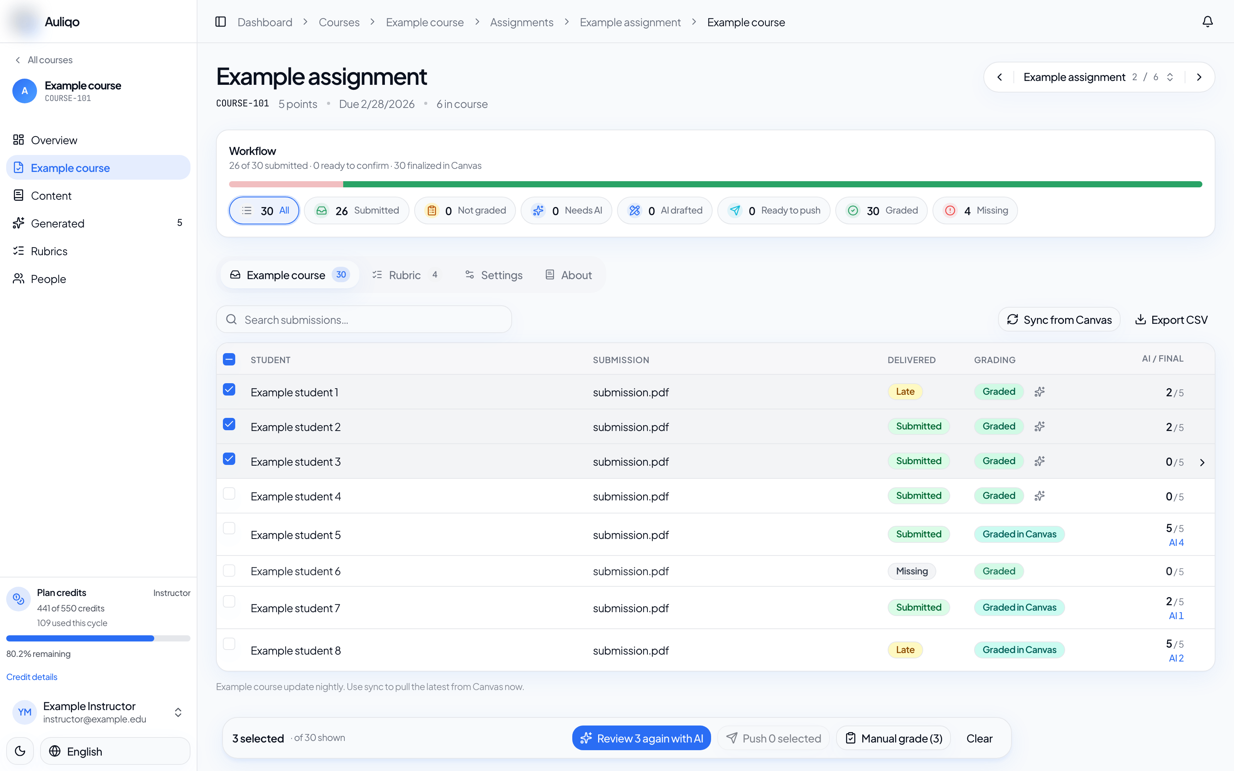Click the globe icon beside English
This screenshot has width=1234, height=771.
coord(54,751)
